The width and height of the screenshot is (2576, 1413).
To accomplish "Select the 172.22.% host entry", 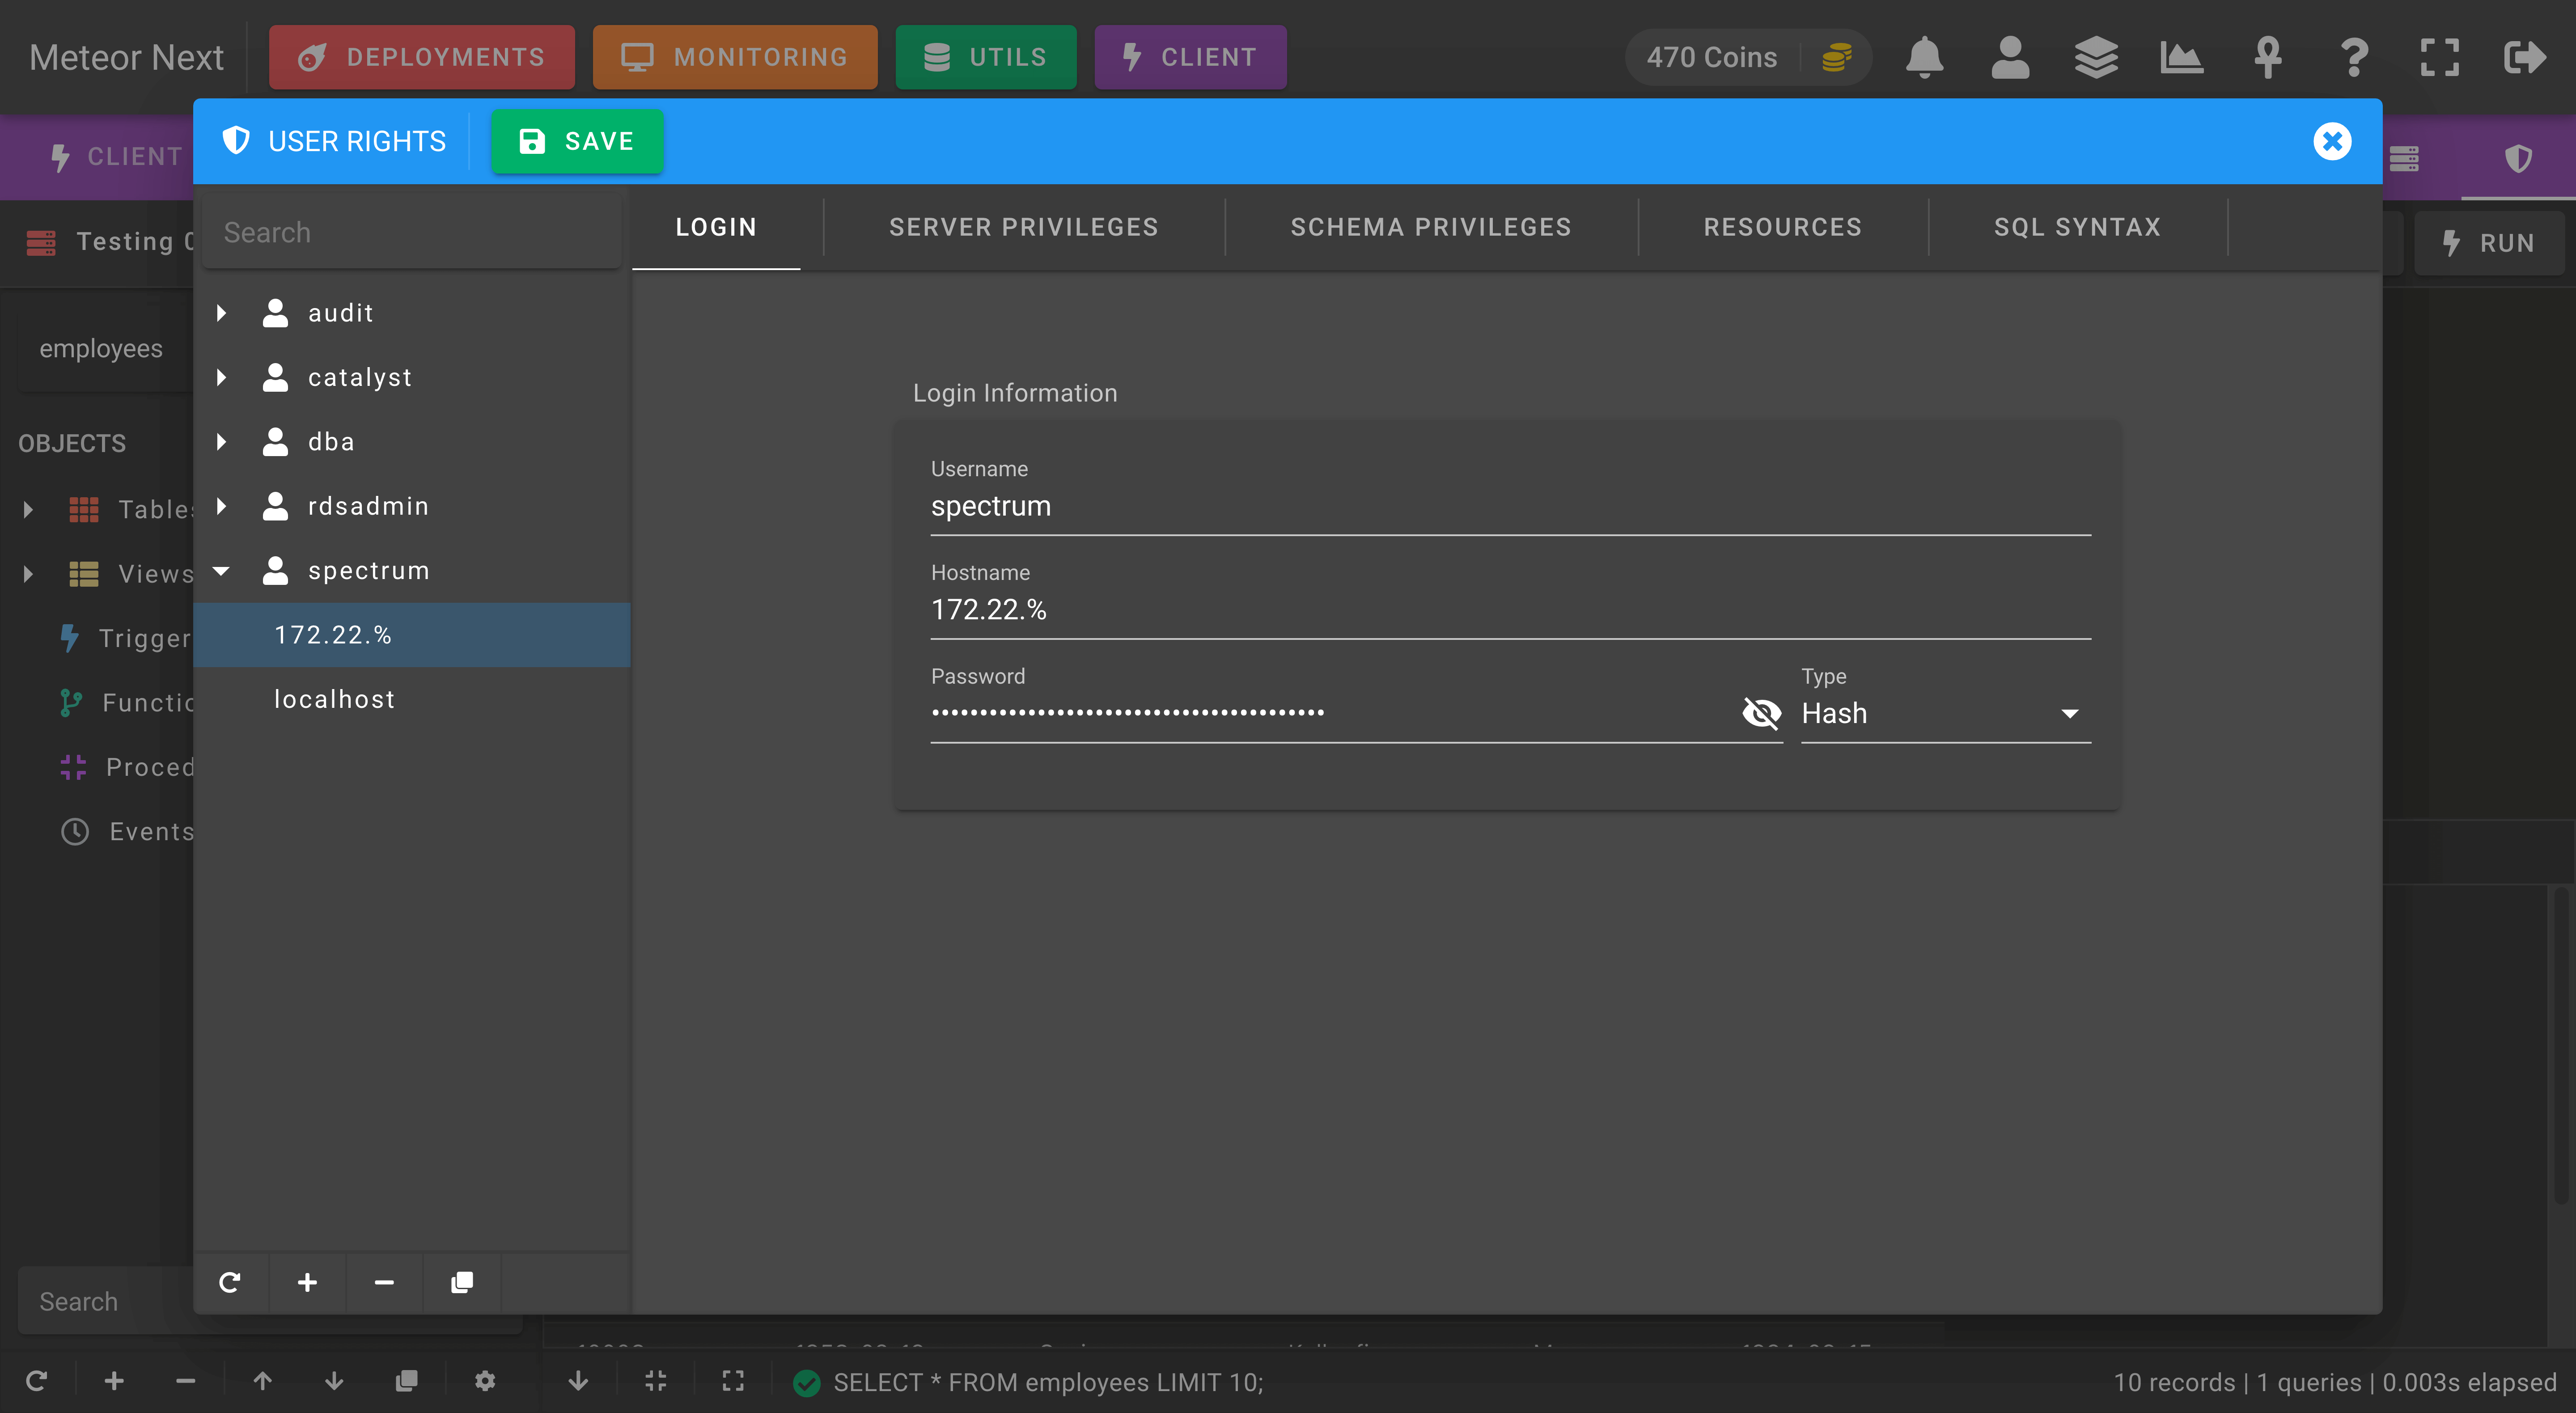I will point(412,635).
